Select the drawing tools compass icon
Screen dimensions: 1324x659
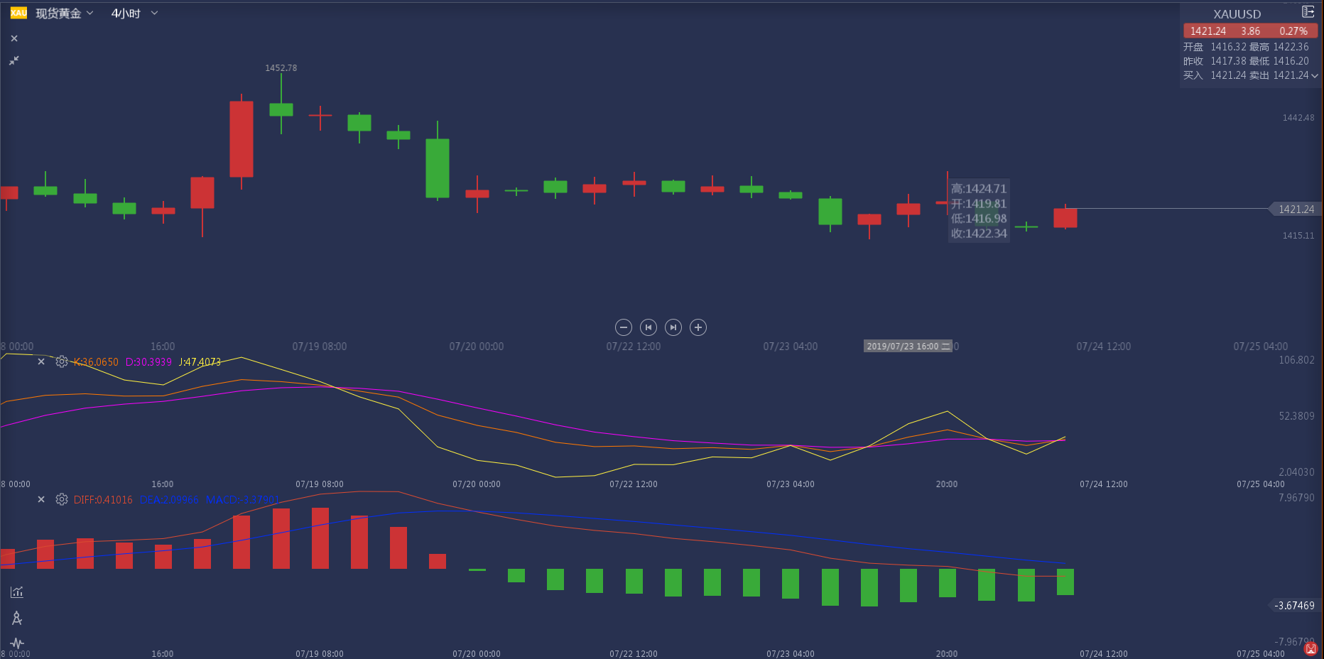(17, 619)
